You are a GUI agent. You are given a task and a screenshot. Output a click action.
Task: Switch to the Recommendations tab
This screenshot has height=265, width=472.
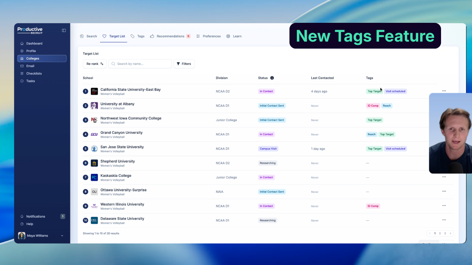click(170, 36)
